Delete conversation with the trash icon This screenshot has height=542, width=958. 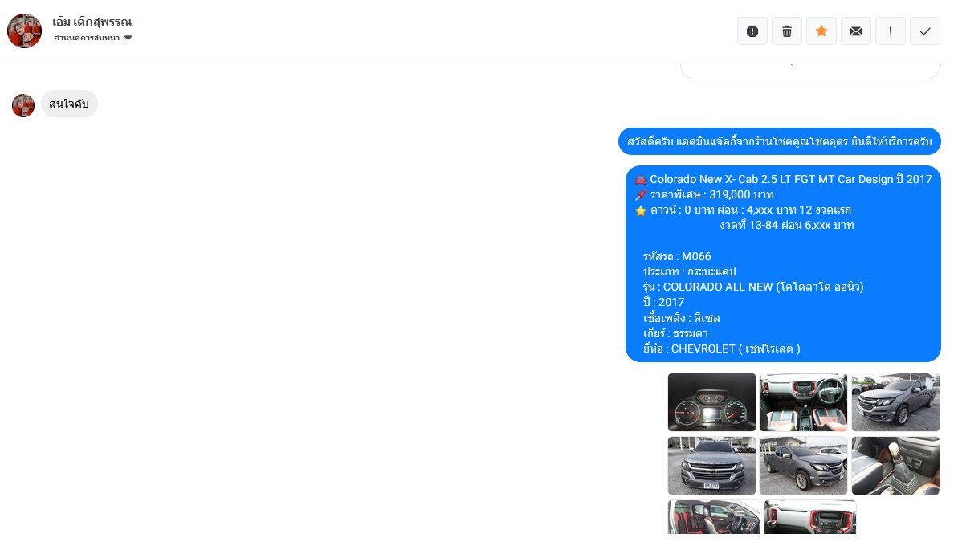(787, 31)
